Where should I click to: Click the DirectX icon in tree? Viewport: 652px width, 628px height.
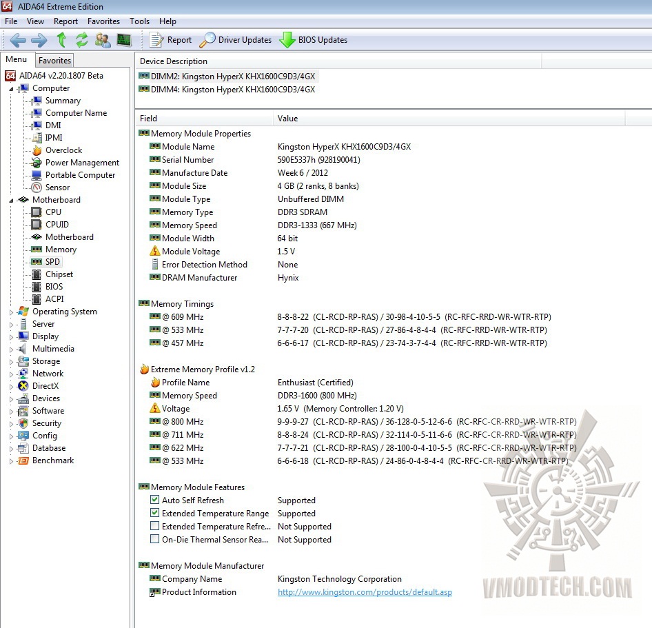coord(23,386)
